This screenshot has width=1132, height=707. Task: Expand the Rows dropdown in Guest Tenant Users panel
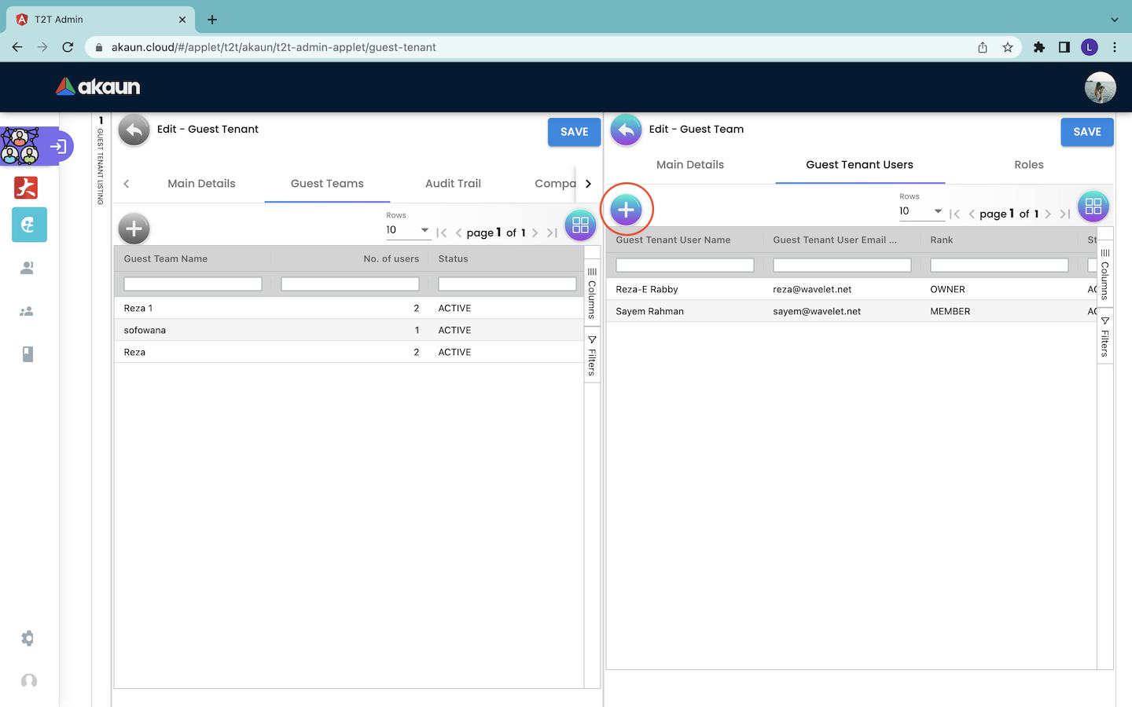pyautogui.click(x=921, y=211)
